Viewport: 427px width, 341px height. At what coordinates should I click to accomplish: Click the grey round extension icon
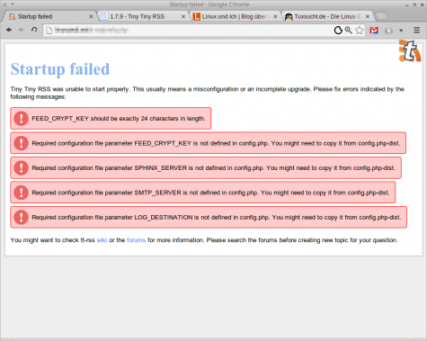tap(388, 31)
